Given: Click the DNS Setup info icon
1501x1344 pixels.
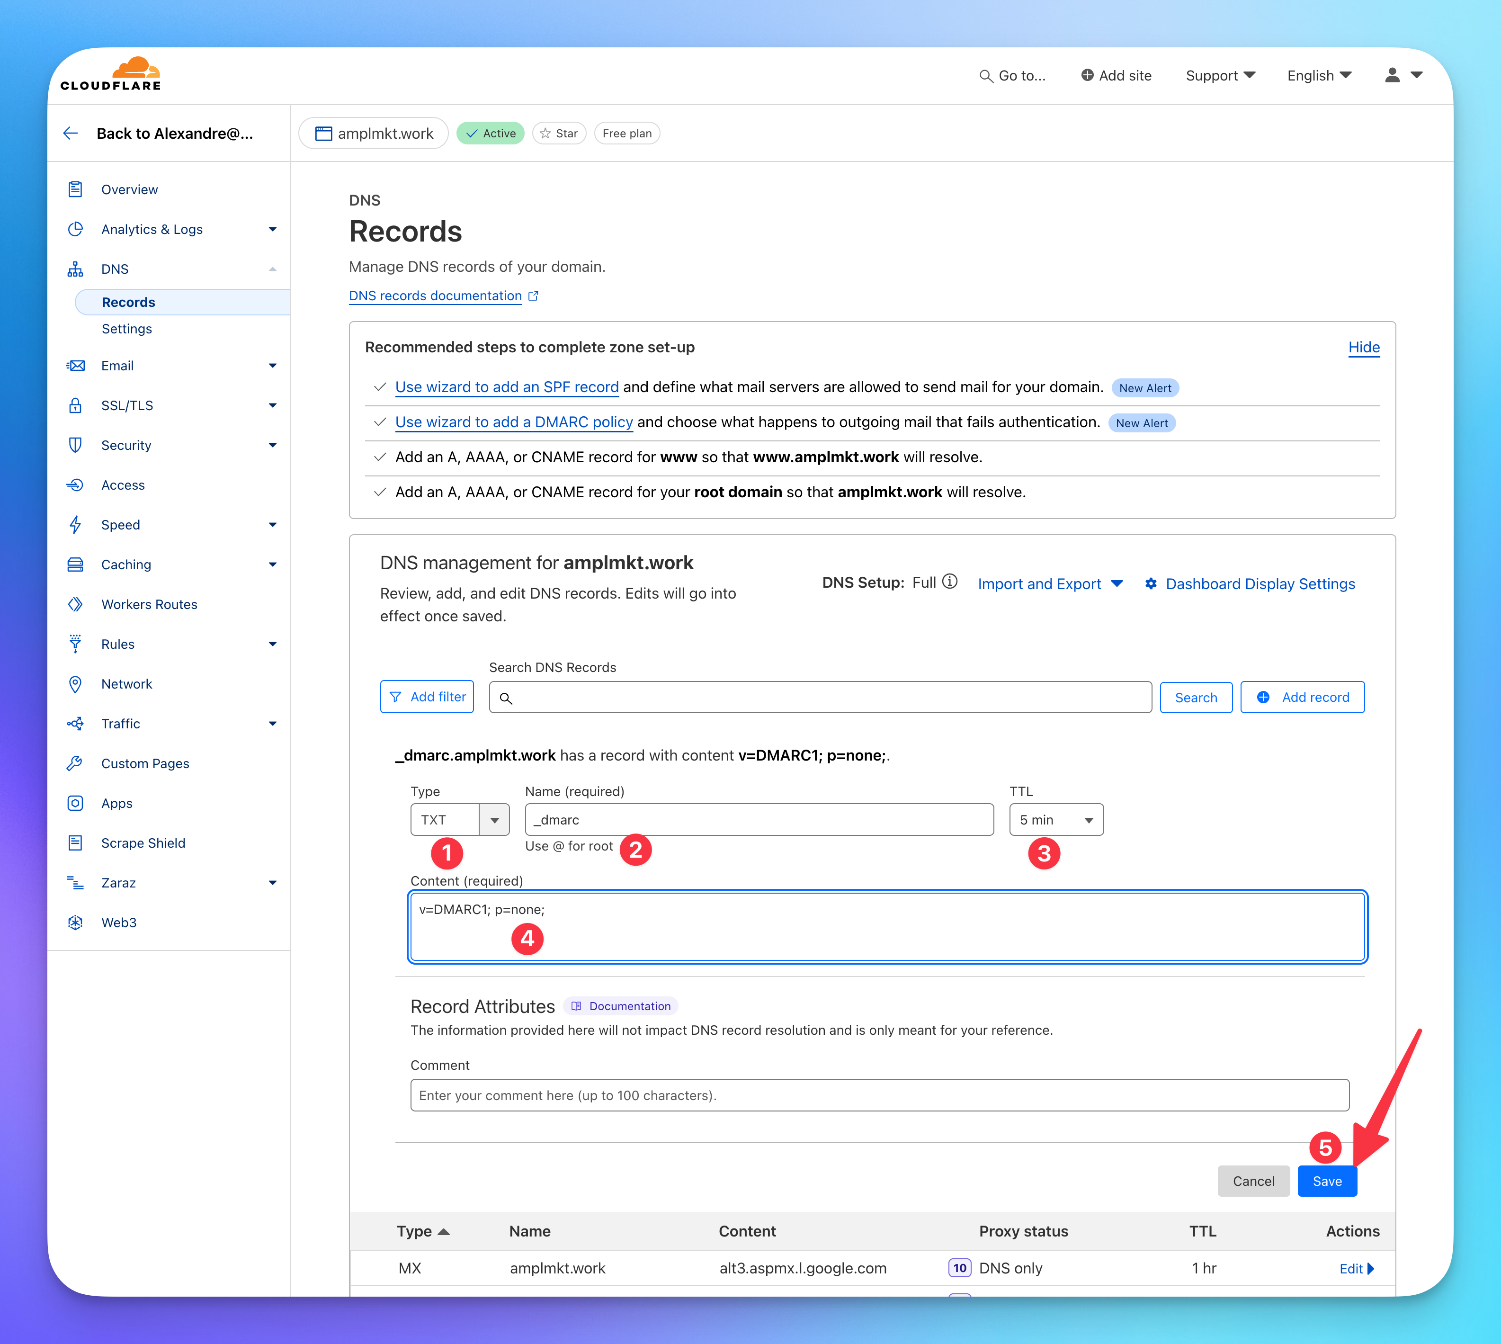Looking at the screenshot, I should (950, 582).
